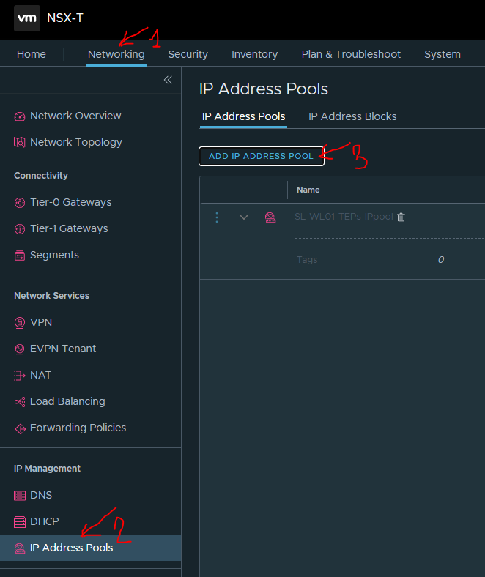Viewport: 485px width, 577px height.
Task: Click the NAT icon
Action: coord(20,376)
